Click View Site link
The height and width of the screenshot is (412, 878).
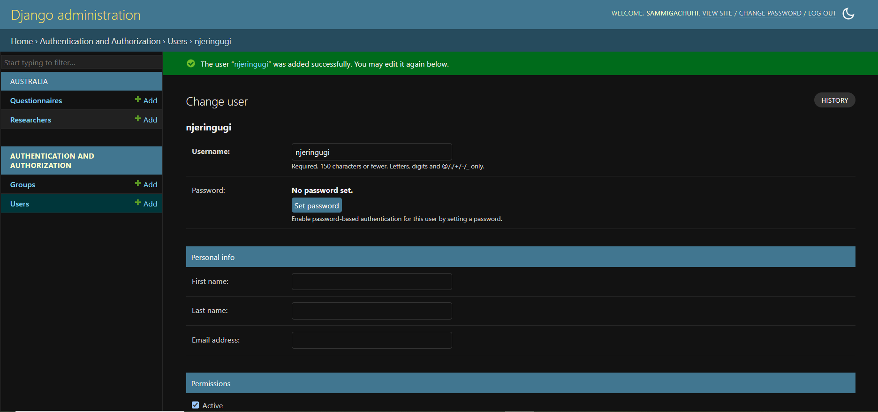point(717,13)
